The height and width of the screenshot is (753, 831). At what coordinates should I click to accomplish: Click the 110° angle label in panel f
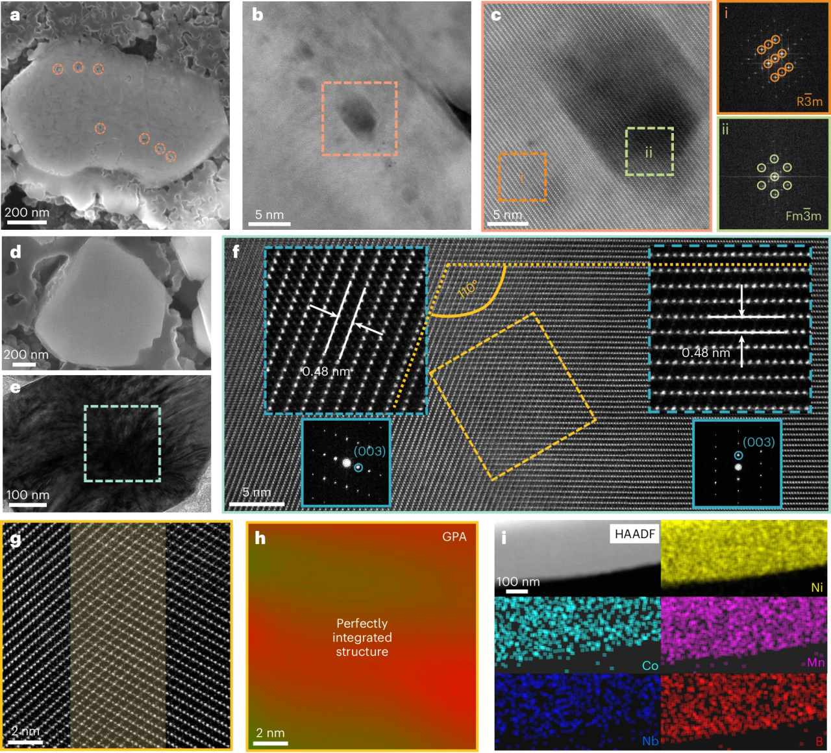click(467, 290)
